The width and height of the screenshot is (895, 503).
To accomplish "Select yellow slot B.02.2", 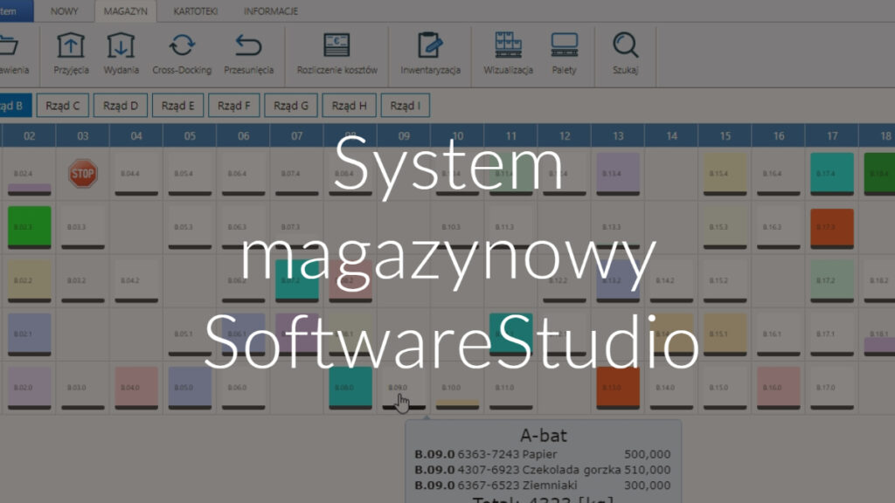I will coord(29,280).
